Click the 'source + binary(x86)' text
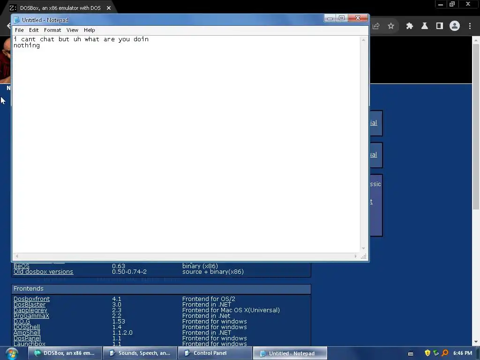This screenshot has width=480, height=360. (213, 271)
